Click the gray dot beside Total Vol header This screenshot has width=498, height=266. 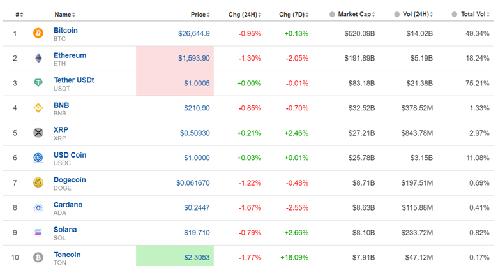pyautogui.click(x=455, y=14)
